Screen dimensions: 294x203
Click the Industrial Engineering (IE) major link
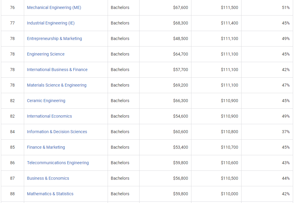tap(51, 23)
